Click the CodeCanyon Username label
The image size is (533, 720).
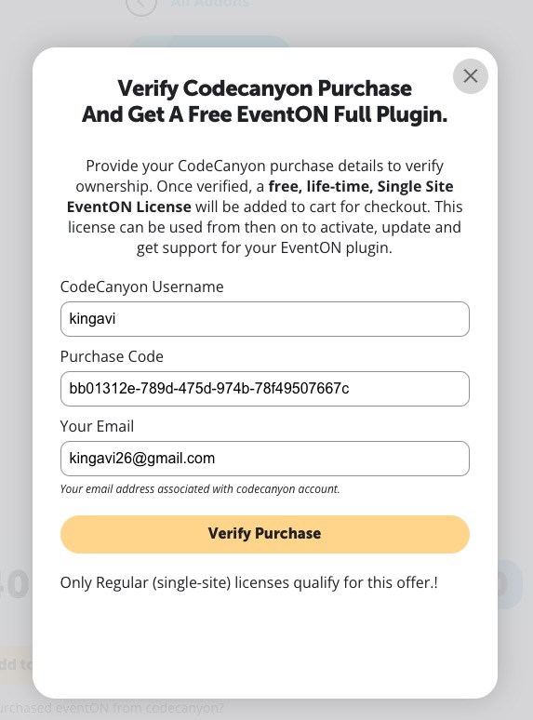[142, 287]
